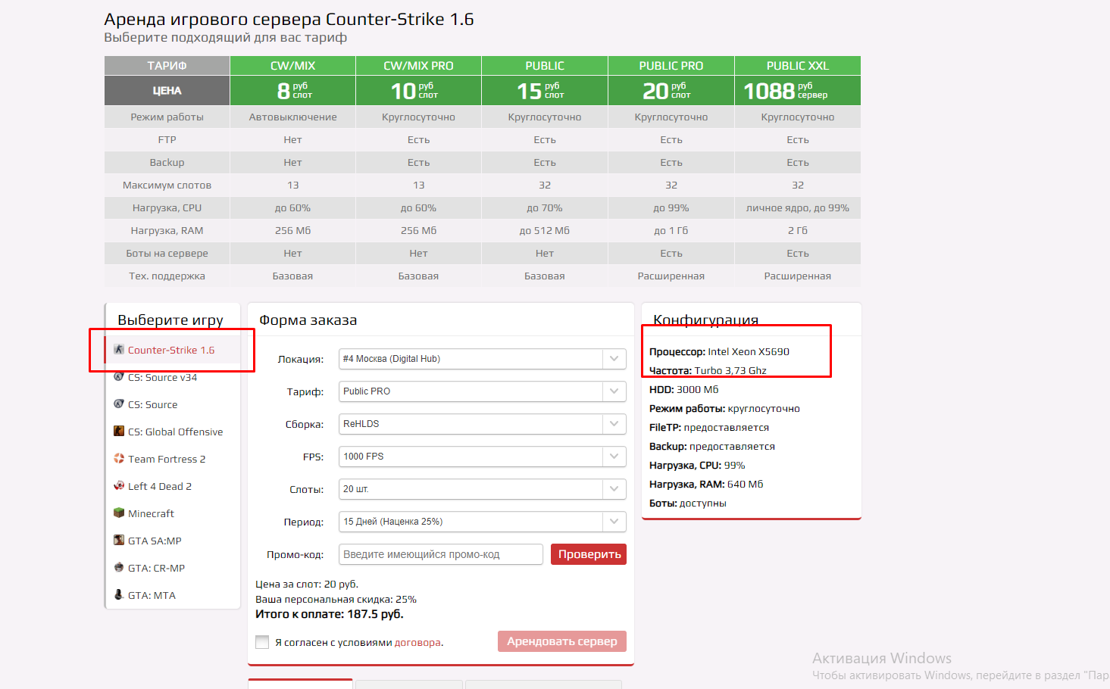Tick the agreement checkbox for contract terms

coord(262,642)
